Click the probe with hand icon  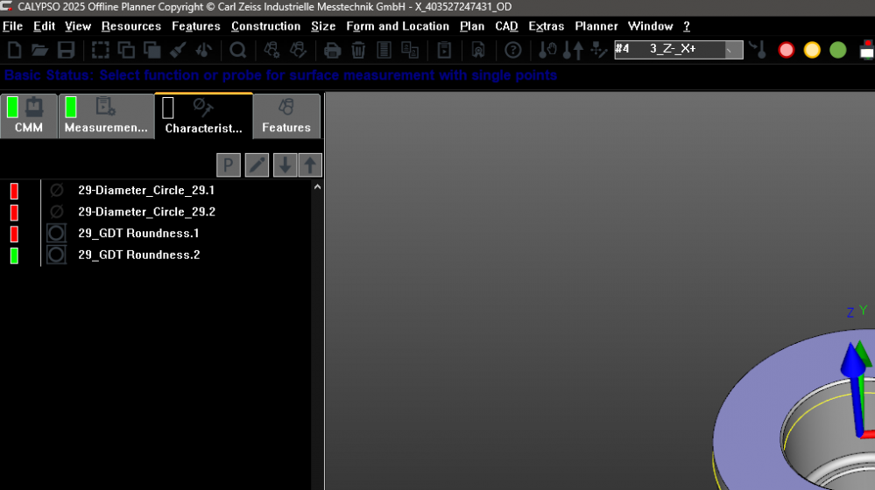tap(547, 50)
